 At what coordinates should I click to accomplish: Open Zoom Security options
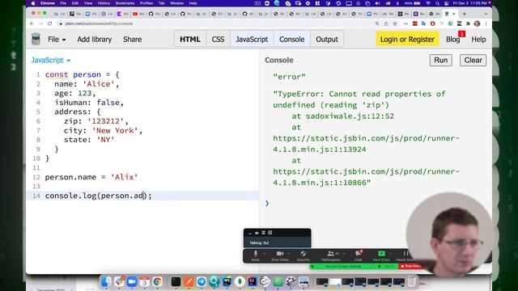coord(303,255)
